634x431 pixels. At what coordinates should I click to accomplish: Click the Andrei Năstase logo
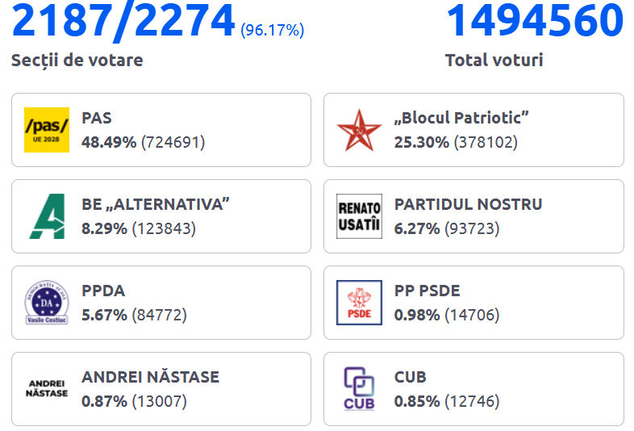47,389
